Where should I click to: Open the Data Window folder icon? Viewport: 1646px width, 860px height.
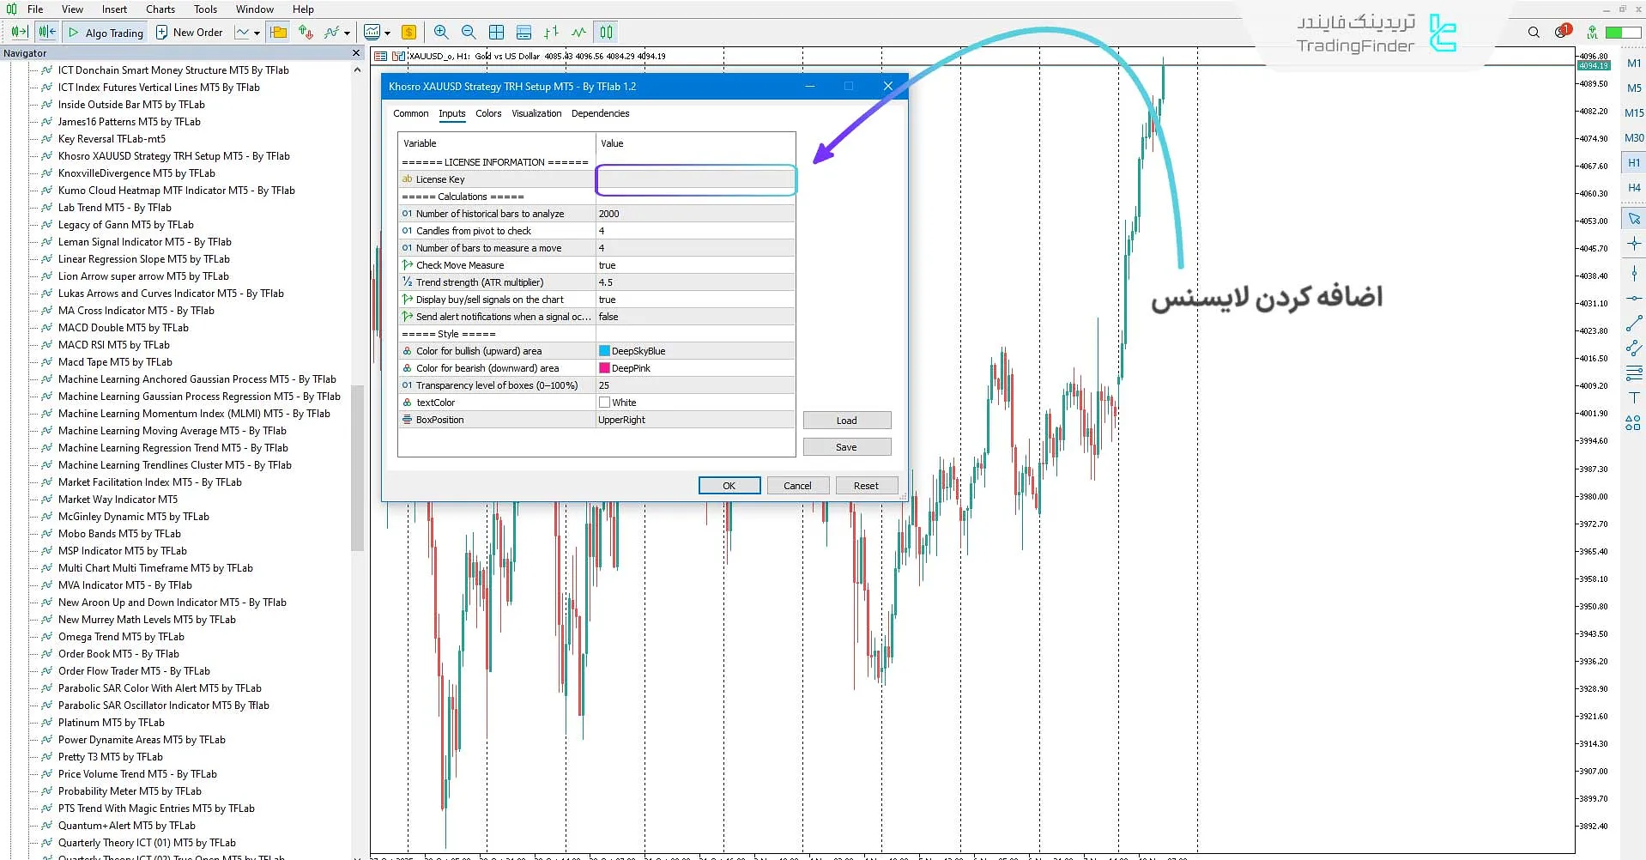(x=279, y=32)
